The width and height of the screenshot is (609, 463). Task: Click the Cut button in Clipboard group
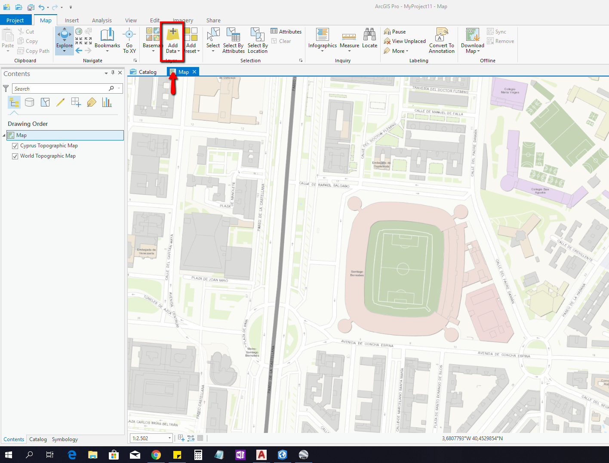pos(26,31)
